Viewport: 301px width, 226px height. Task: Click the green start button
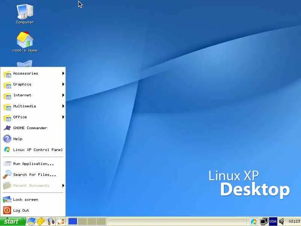tap(13, 221)
